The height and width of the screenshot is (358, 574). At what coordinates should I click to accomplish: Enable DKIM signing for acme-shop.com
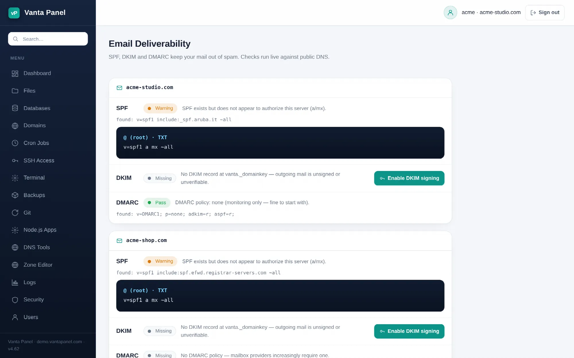click(409, 331)
